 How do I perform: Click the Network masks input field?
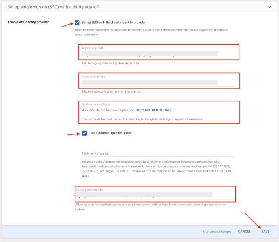pos(158,153)
